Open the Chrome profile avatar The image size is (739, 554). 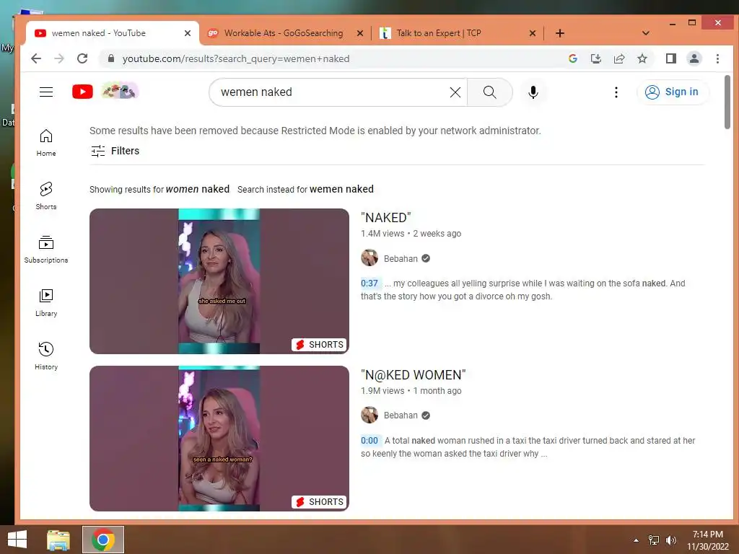(x=694, y=58)
